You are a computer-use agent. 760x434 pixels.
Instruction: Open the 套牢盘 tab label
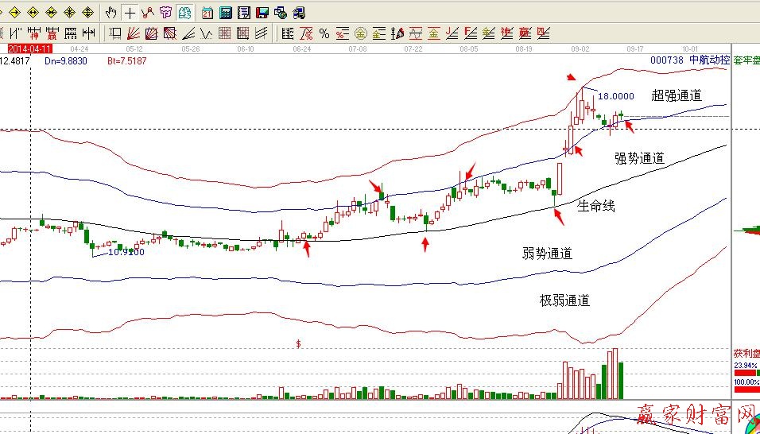746,60
